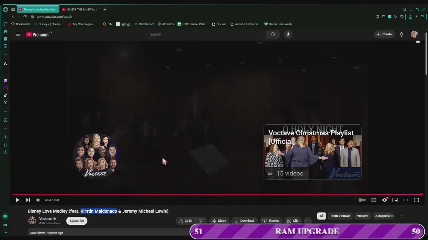The width and height of the screenshot is (428, 240).
Task: Open video settings gear
Action: [x=385, y=200]
